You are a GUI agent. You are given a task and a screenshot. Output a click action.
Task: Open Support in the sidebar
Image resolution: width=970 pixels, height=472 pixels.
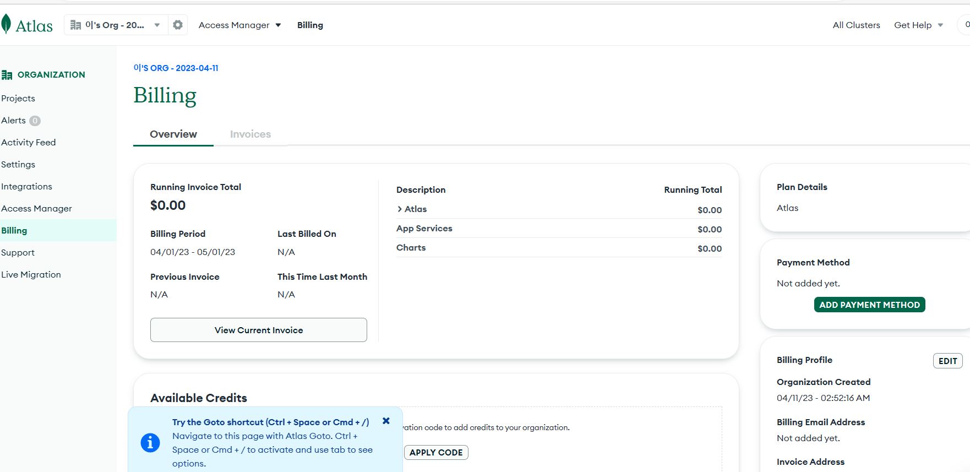18,253
